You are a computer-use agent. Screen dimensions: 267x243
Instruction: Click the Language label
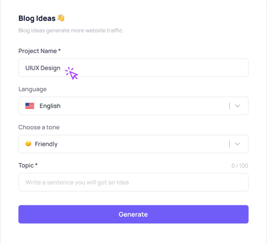click(32, 89)
